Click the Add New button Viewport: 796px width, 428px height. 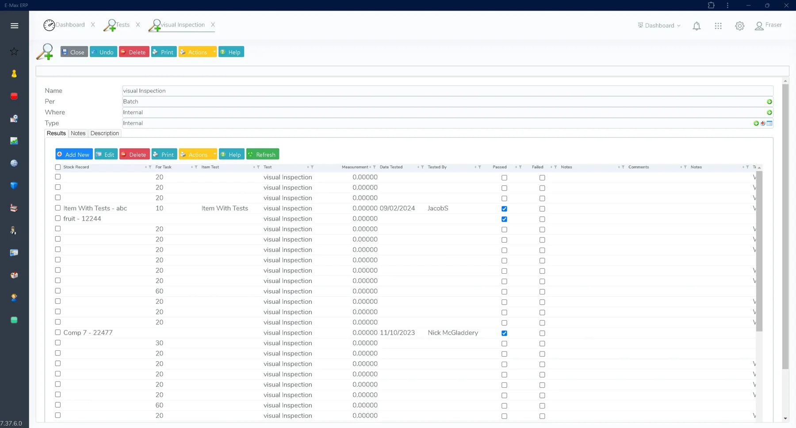(x=74, y=154)
